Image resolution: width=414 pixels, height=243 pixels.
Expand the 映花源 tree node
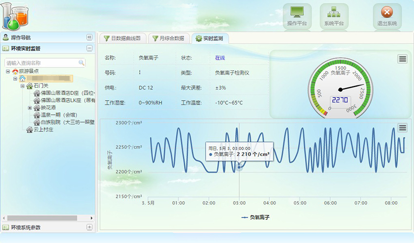click(x=30, y=108)
